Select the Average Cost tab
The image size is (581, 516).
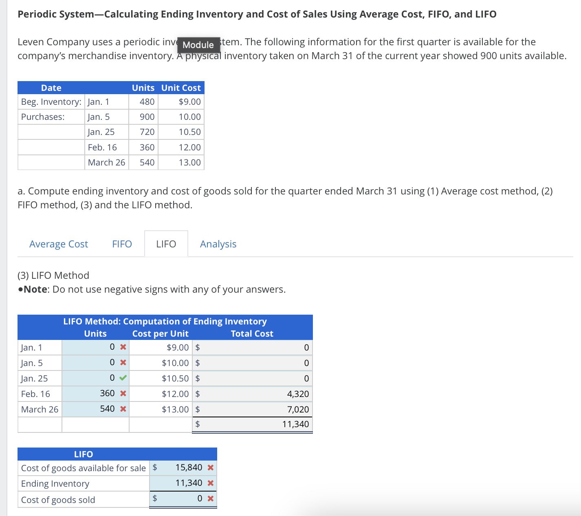coord(58,243)
